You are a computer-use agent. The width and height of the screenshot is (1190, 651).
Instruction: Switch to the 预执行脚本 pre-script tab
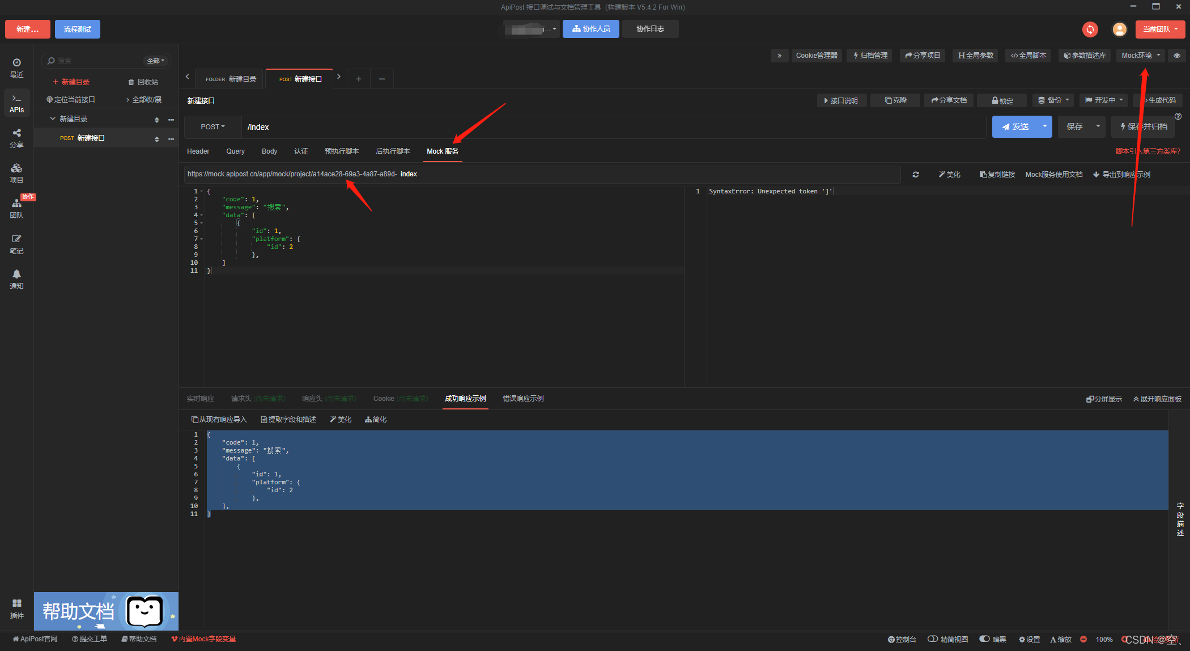tap(342, 151)
